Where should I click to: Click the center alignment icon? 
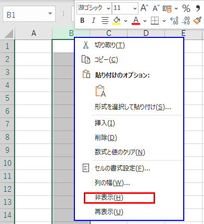(x=105, y=21)
